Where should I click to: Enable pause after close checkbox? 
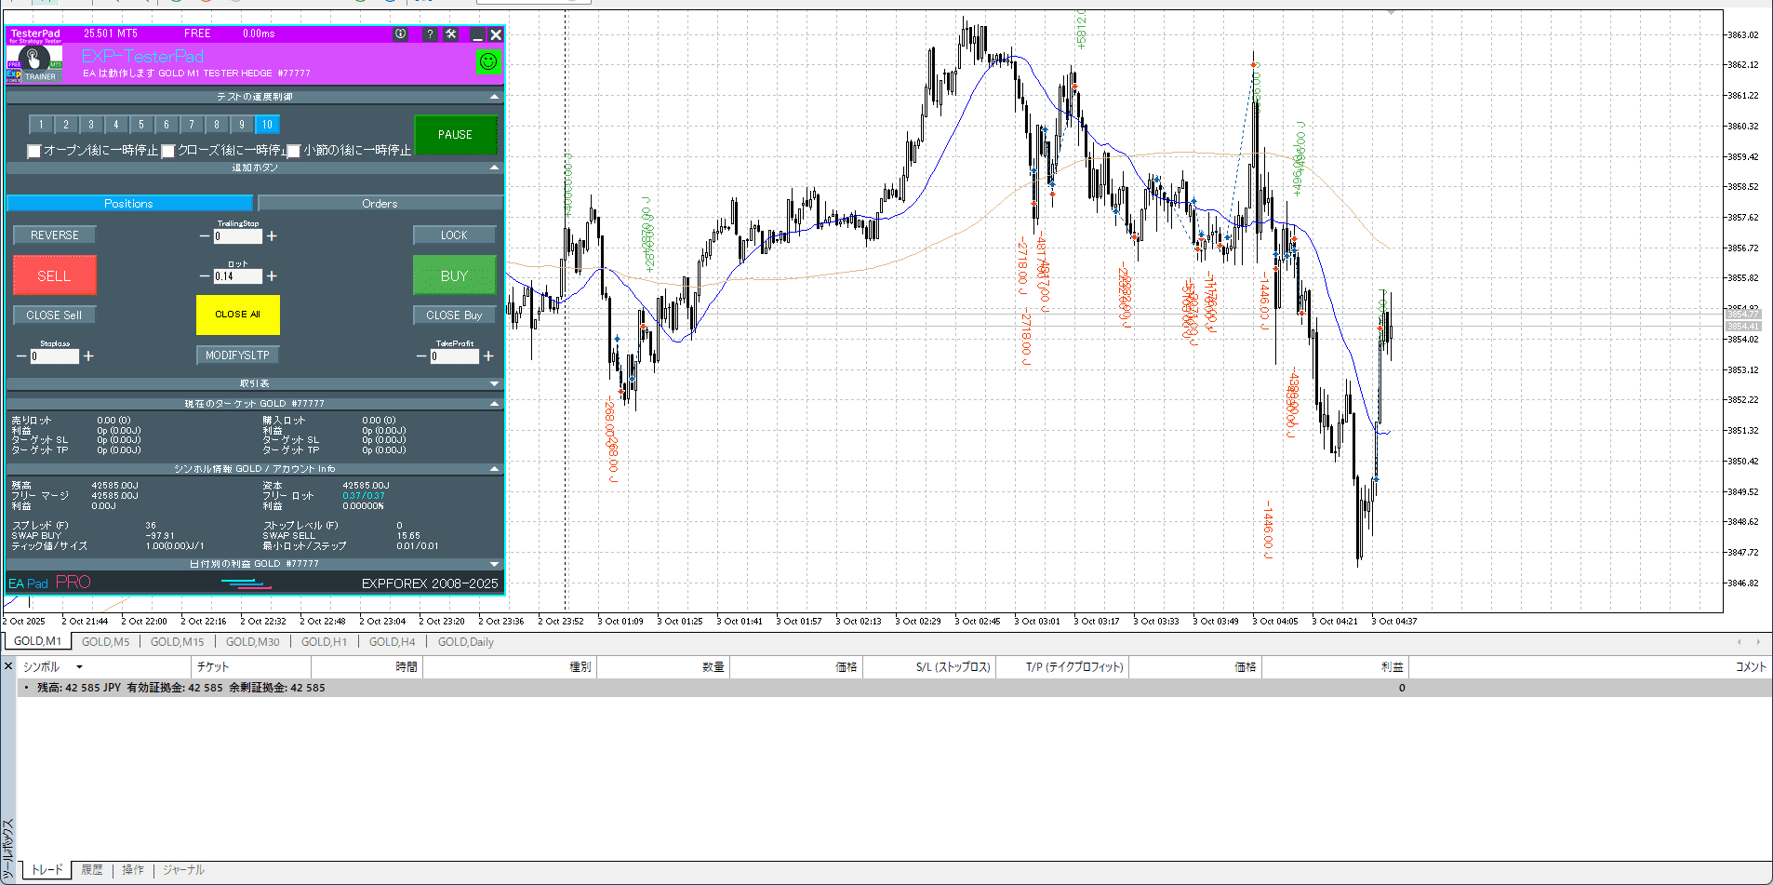click(168, 151)
